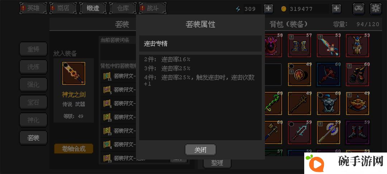Select 强化 in the forging sidebar
This screenshot has width=387, height=174.
click(33, 84)
